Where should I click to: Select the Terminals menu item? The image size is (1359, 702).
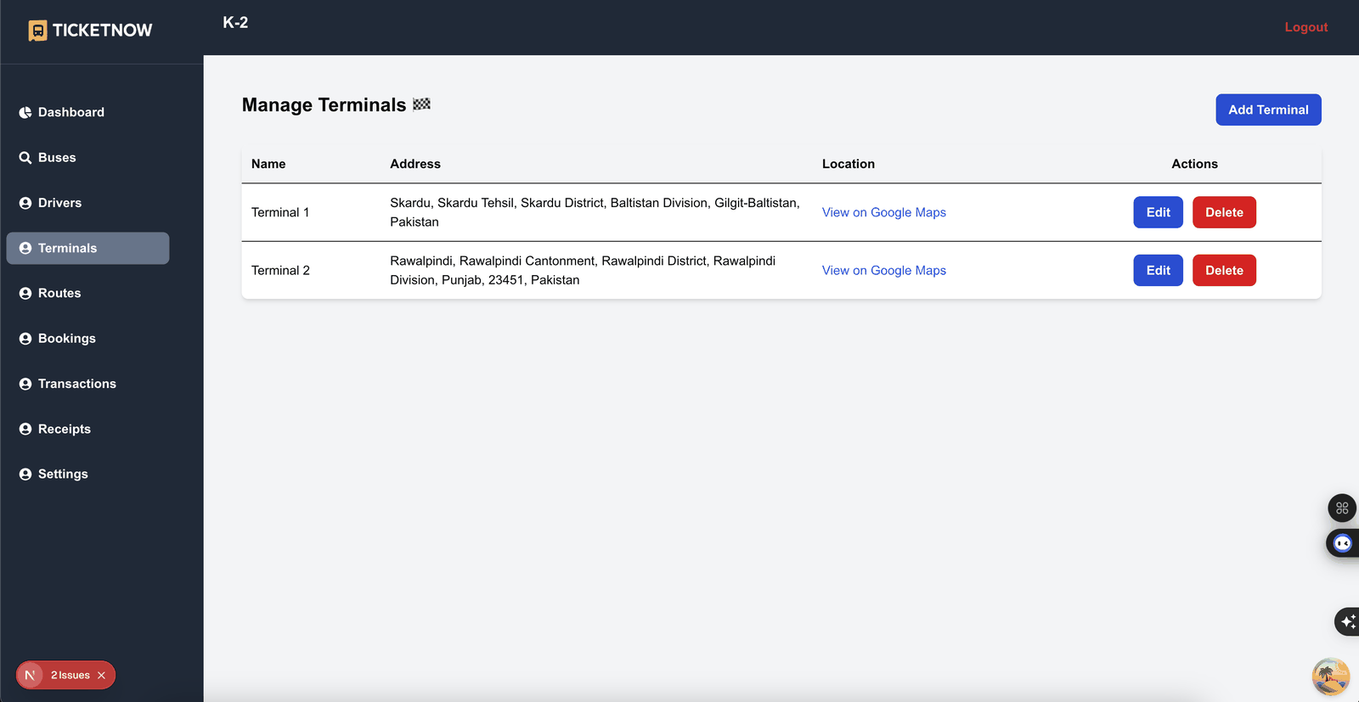point(87,248)
